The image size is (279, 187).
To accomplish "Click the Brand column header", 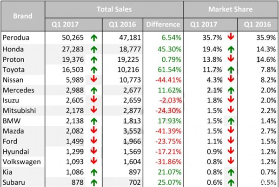I will pyautogui.click(x=23, y=16).
